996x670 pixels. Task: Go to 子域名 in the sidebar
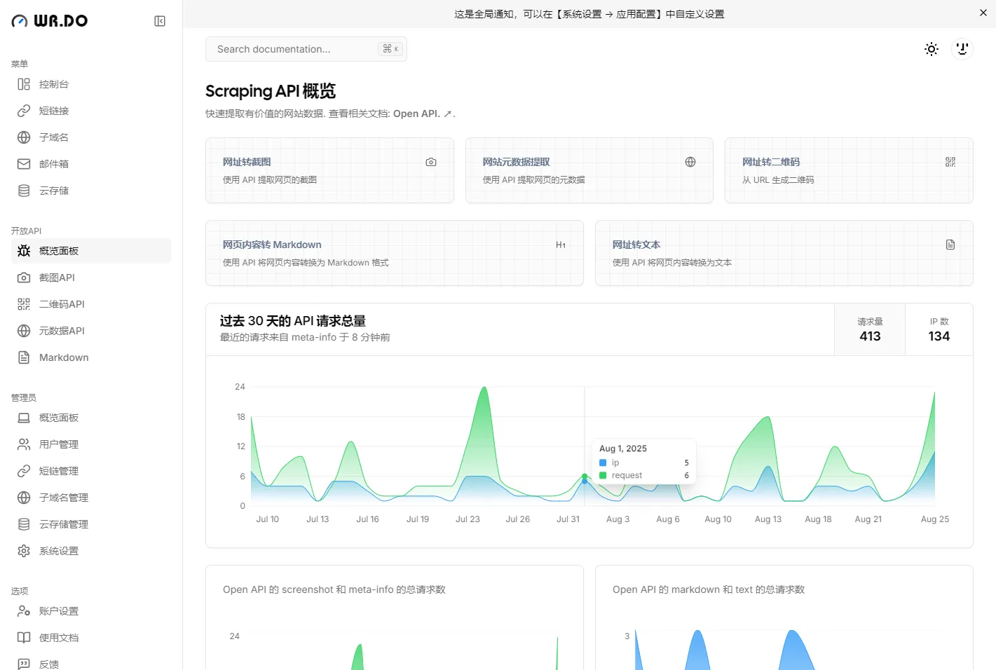pyautogui.click(x=91, y=137)
